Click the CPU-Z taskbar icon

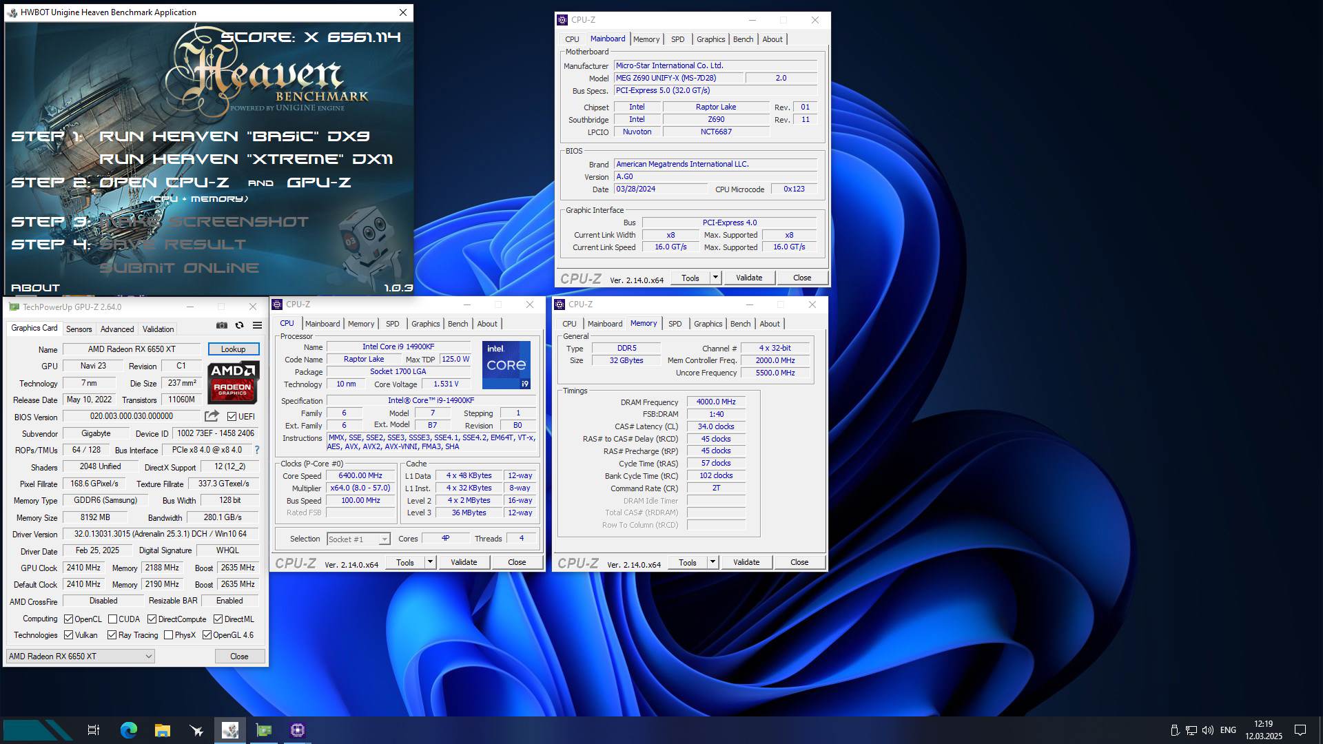click(x=298, y=730)
